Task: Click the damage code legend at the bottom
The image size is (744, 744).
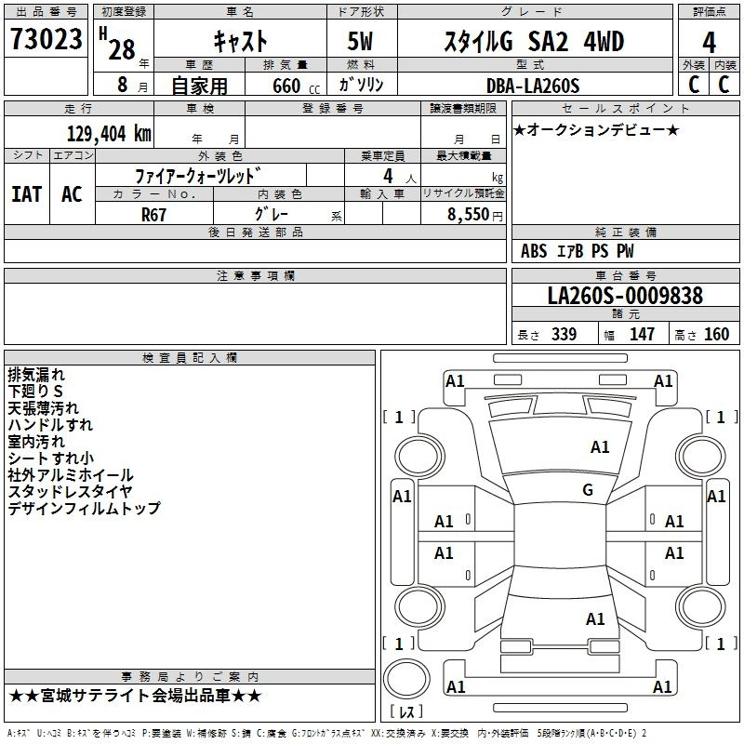Action: (x=326, y=733)
